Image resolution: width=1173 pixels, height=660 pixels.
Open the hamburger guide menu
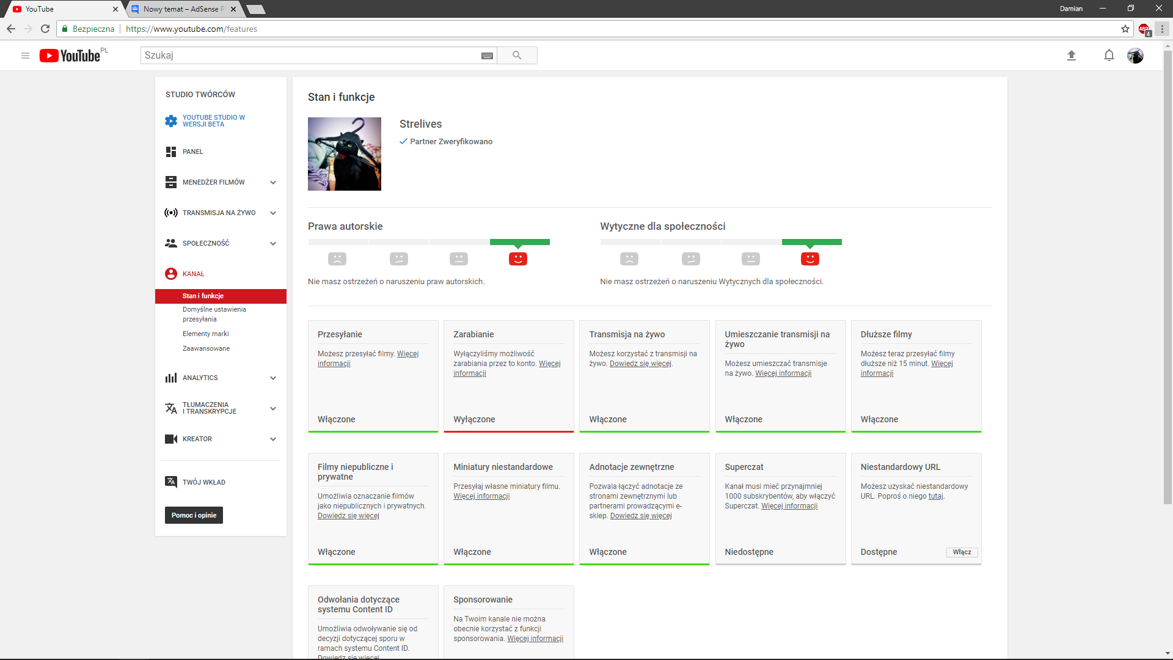point(25,56)
